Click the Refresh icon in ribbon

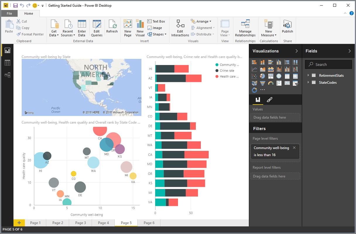[112, 27]
